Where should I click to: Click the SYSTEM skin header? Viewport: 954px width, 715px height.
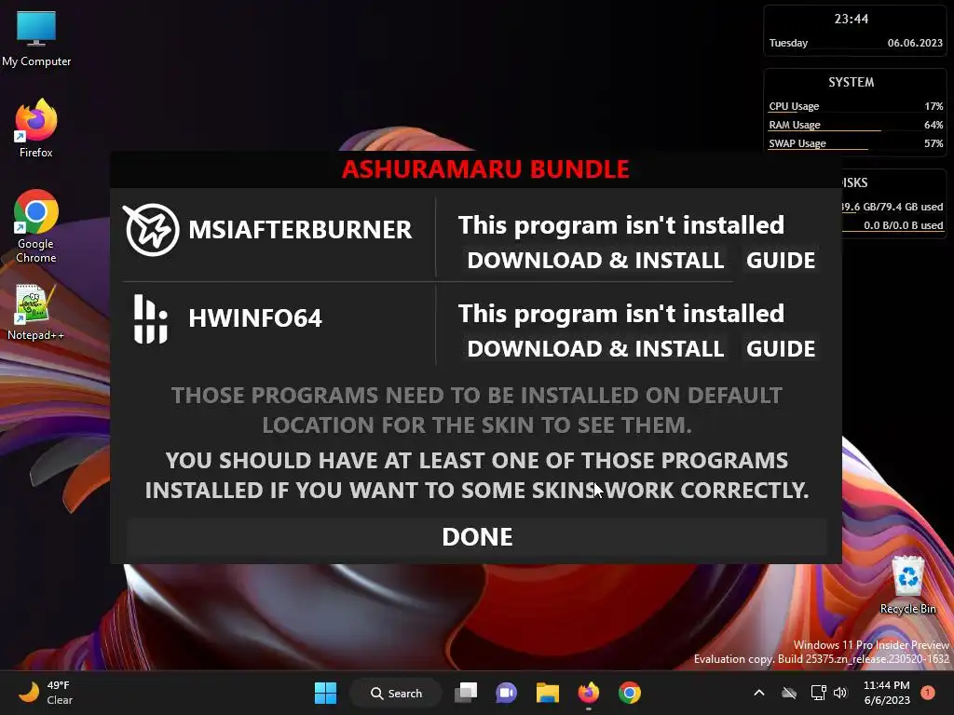tap(852, 82)
